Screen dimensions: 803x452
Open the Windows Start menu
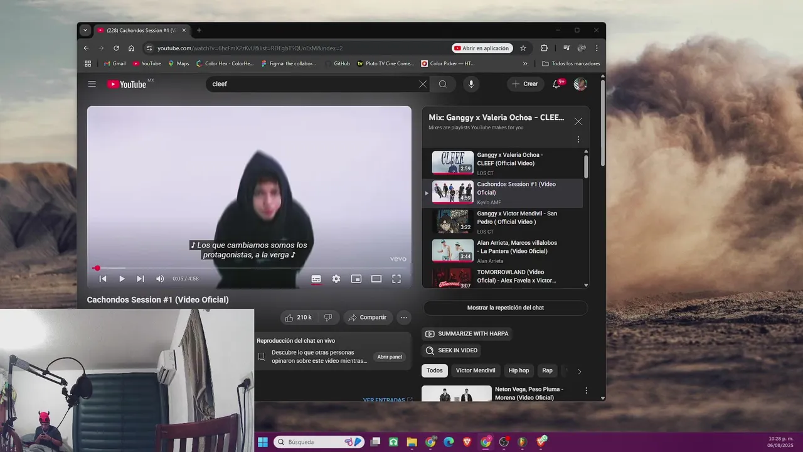[x=263, y=442]
